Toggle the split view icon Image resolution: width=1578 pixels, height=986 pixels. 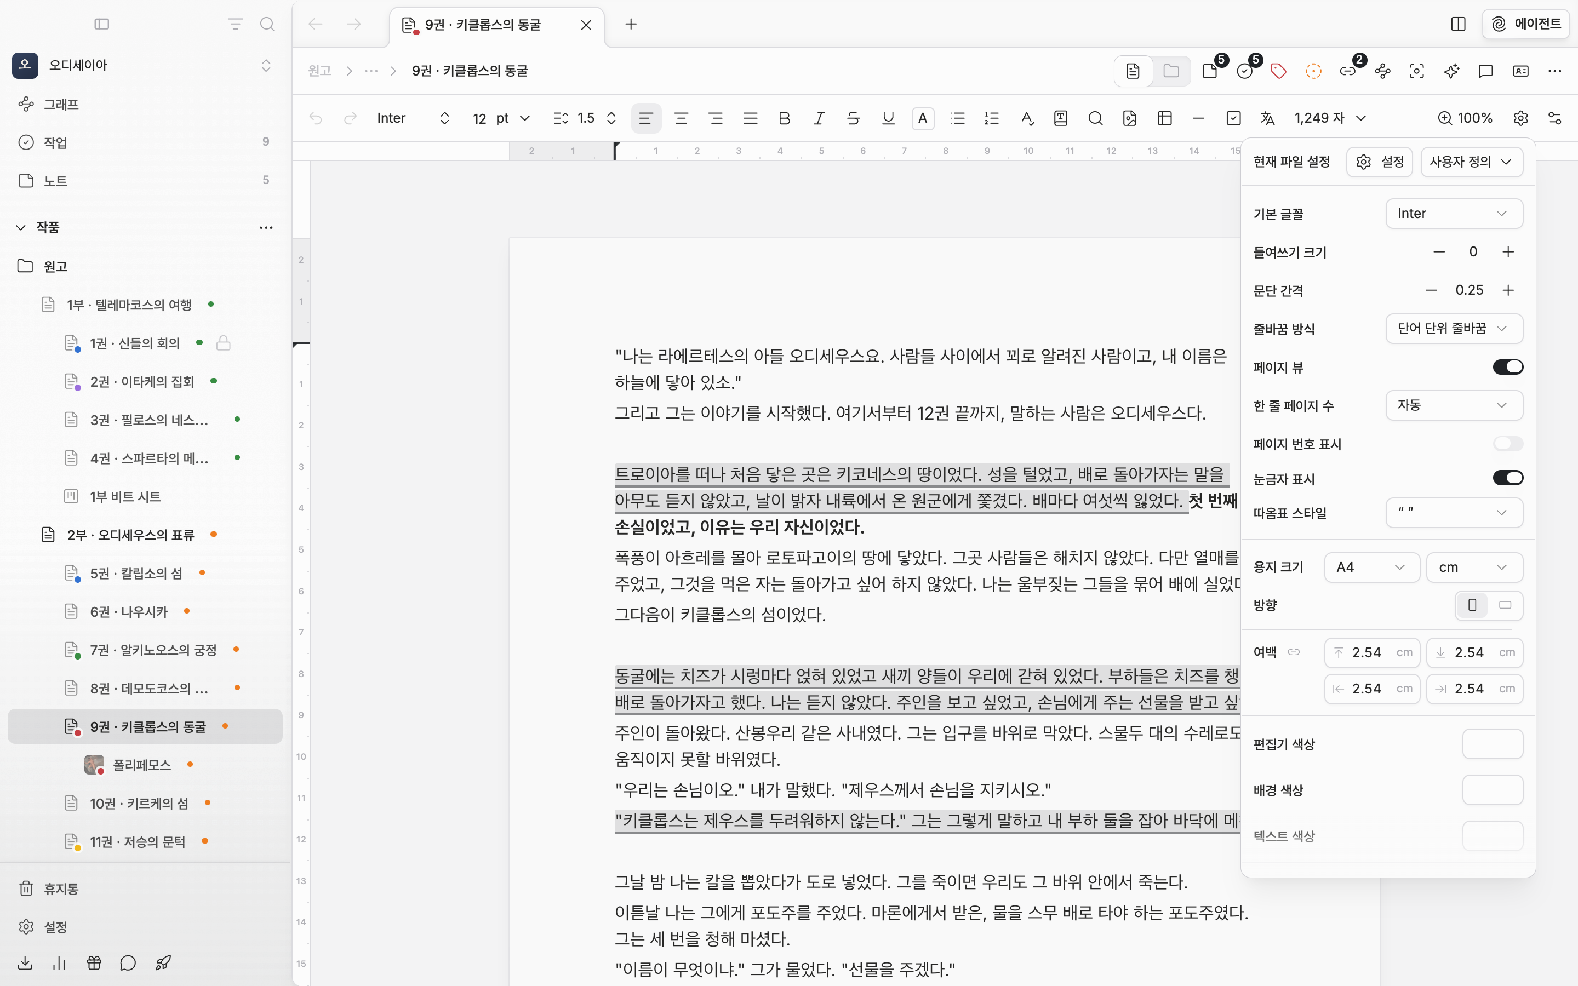click(x=1459, y=24)
